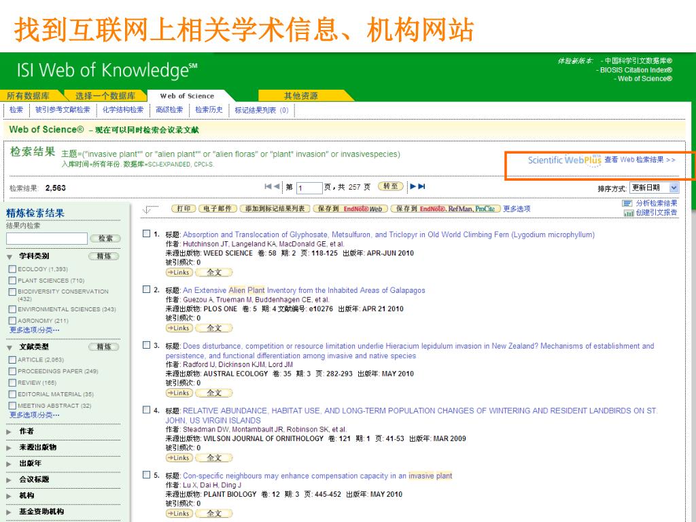Check ENVIRONMENTAL SCIENCES filter
The image size is (696, 522).
click(12, 309)
